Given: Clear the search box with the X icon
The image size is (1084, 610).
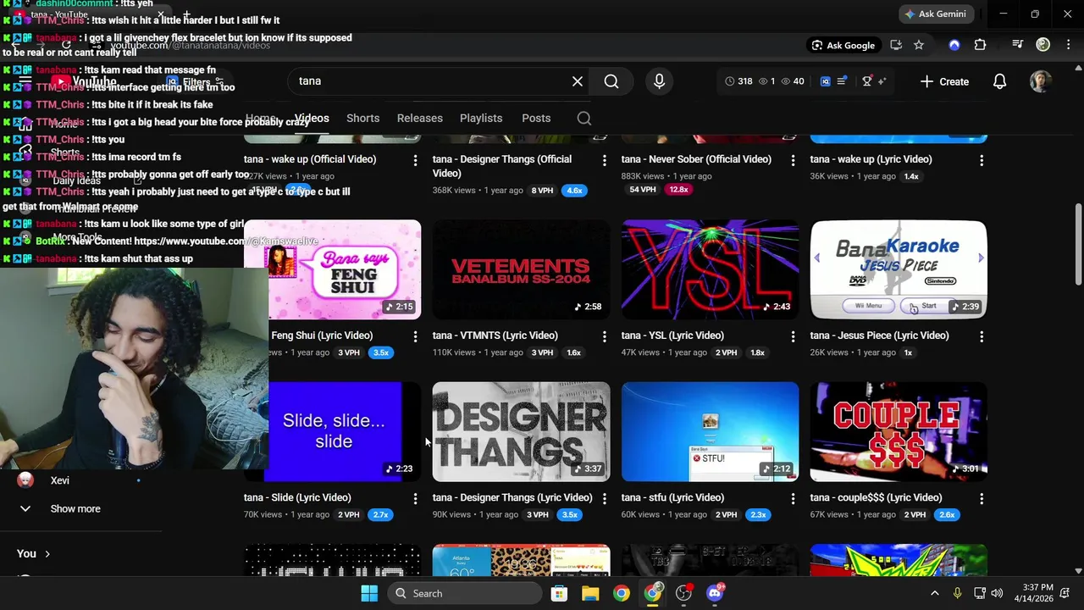Looking at the screenshot, I should (x=578, y=81).
